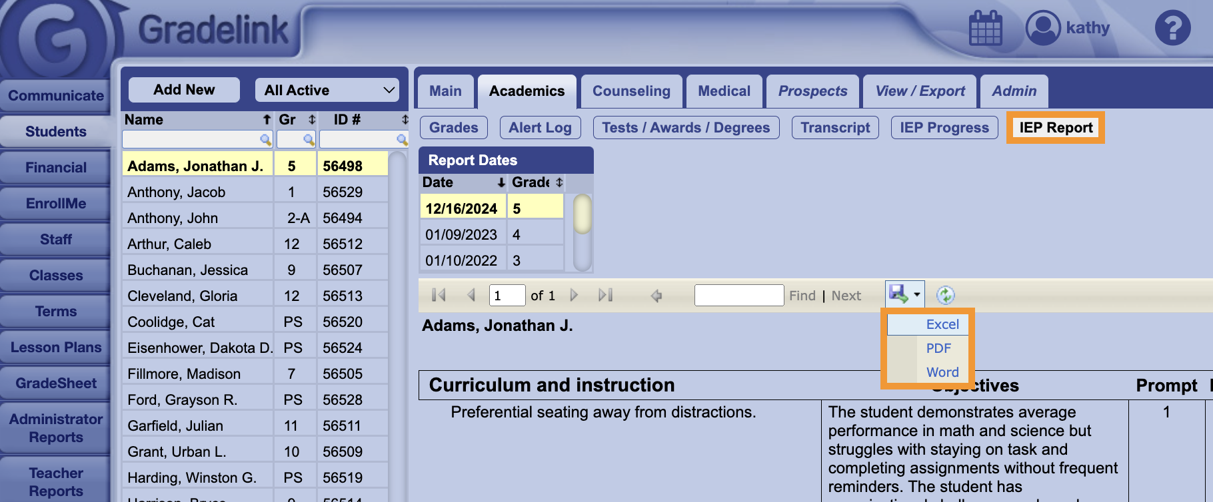Switch to the Academics tab

pos(527,91)
